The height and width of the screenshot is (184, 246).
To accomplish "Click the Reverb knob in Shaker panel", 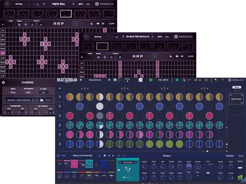I will pos(198,166).
